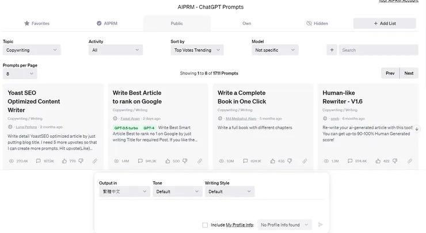Click the GPT-4 model tag
The height and width of the screenshot is (233, 426).
(x=149, y=128)
